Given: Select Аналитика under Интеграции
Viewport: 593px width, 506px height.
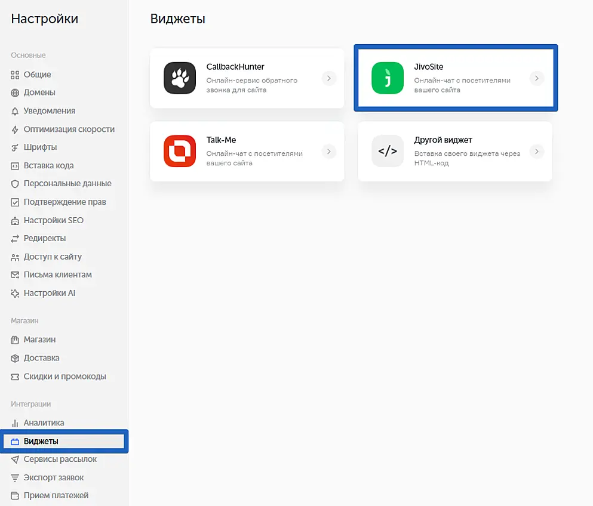Looking at the screenshot, I should click(44, 422).
